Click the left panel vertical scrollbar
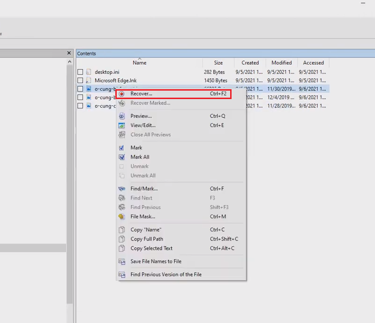This screenshot has width=375, height=323. 70,188
